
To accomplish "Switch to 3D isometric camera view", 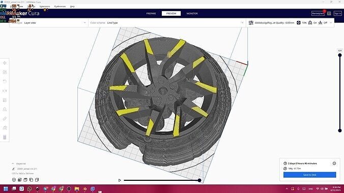I will tap(14, 180).
